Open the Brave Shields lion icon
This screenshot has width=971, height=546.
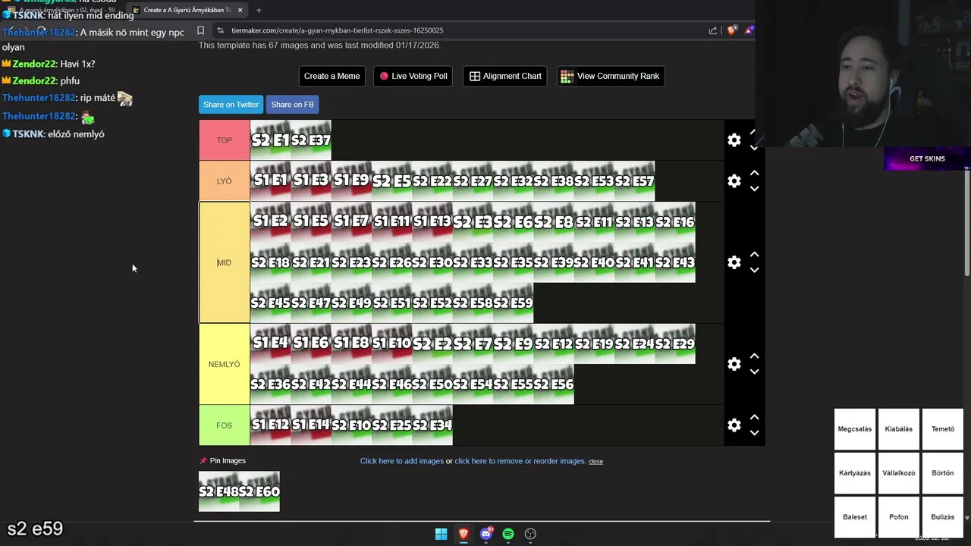pos(731,30)
